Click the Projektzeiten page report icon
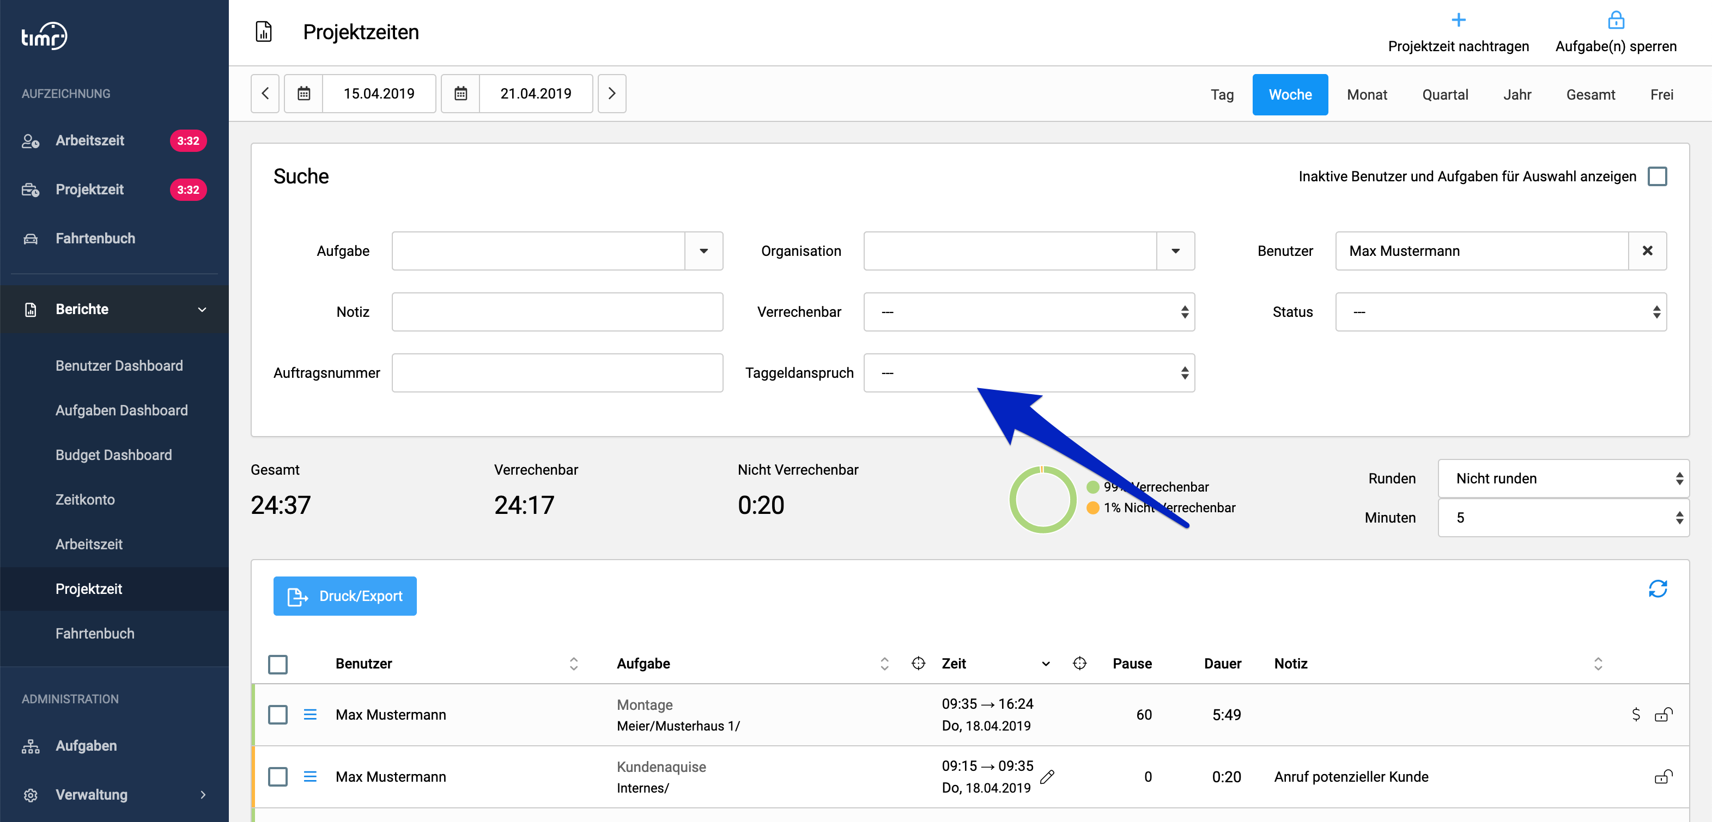The width and height of the screenshot is (1712, 822). tap(264, 32)
